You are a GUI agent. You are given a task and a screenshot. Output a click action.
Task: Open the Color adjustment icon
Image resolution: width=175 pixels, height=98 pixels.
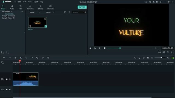pyautogui.click(x=37, y=57)
